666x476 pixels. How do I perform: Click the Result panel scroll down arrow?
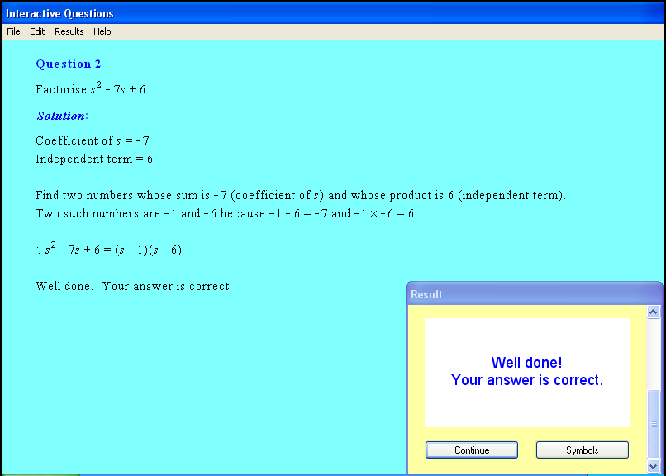click(x=654, y=466)
